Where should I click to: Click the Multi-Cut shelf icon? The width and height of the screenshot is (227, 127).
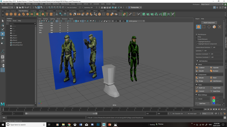(x=130, y=14)
